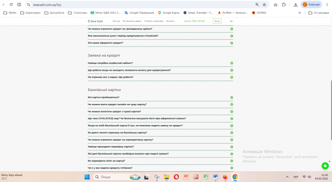This screenshot has height=182, width=332.
Task: Click question text Які дані банківської картки необхідно вказати
Action: [x=128, y=154]
